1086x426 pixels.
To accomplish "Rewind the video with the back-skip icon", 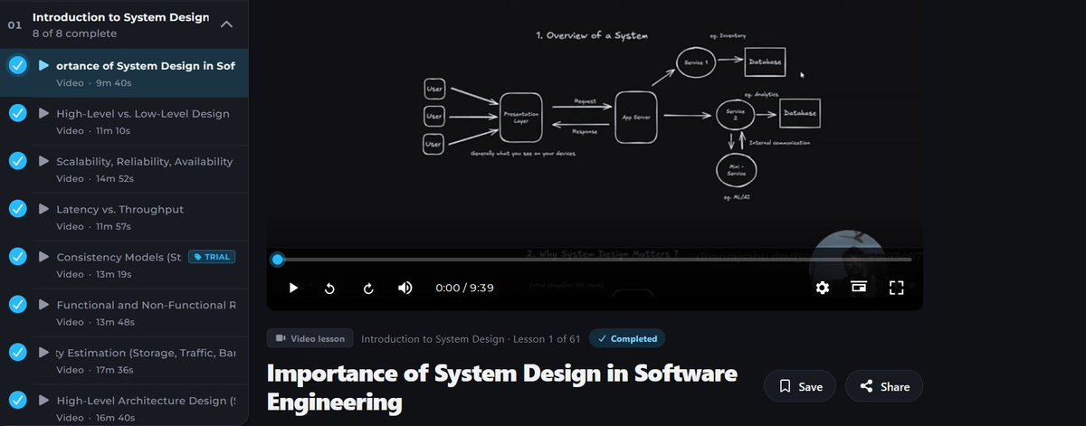I will tap(329, 288).
